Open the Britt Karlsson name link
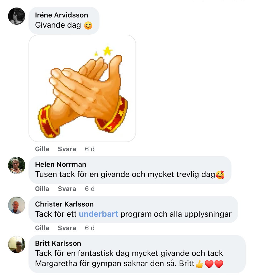The image size is (264, 275). click(x=58, y=243)
